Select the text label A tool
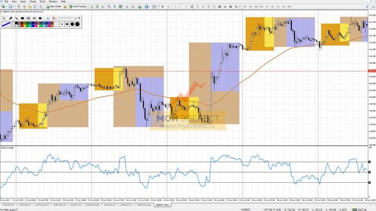This screenshot has height=211, width=376. tap(203, 6)
